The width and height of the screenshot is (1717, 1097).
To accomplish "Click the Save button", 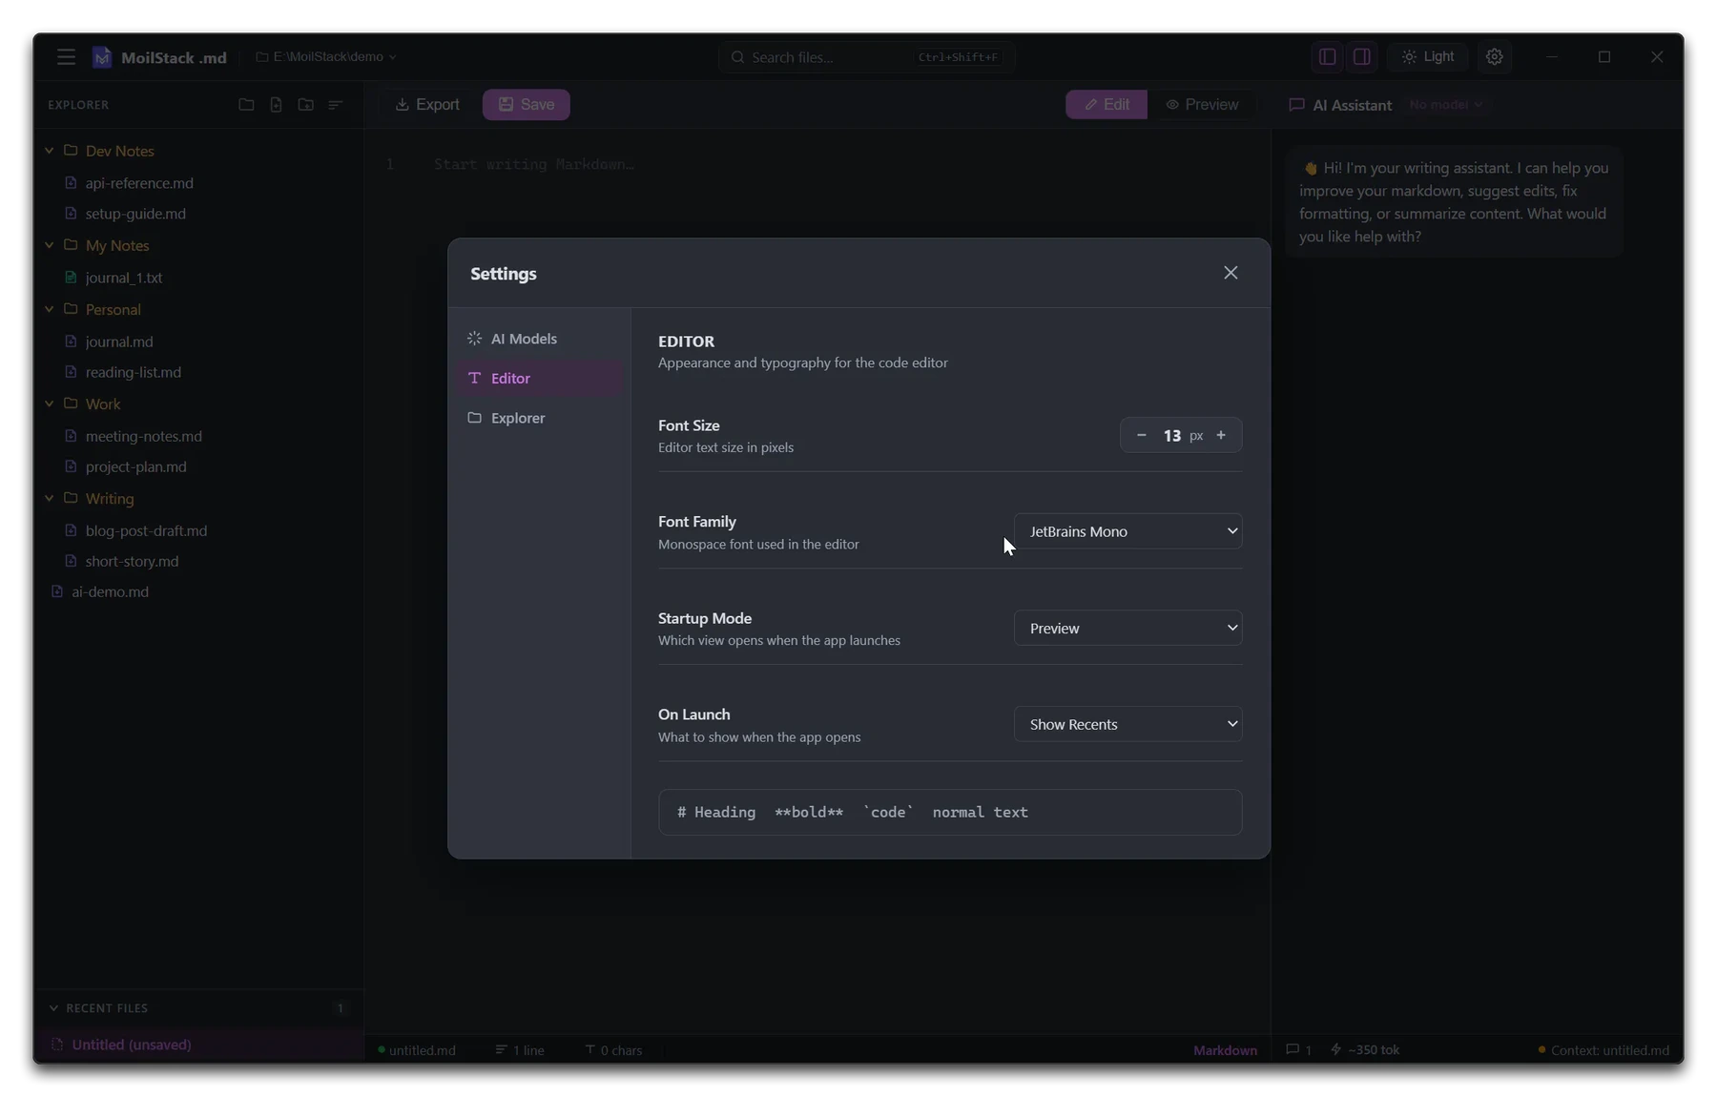I will coord(527,105).
